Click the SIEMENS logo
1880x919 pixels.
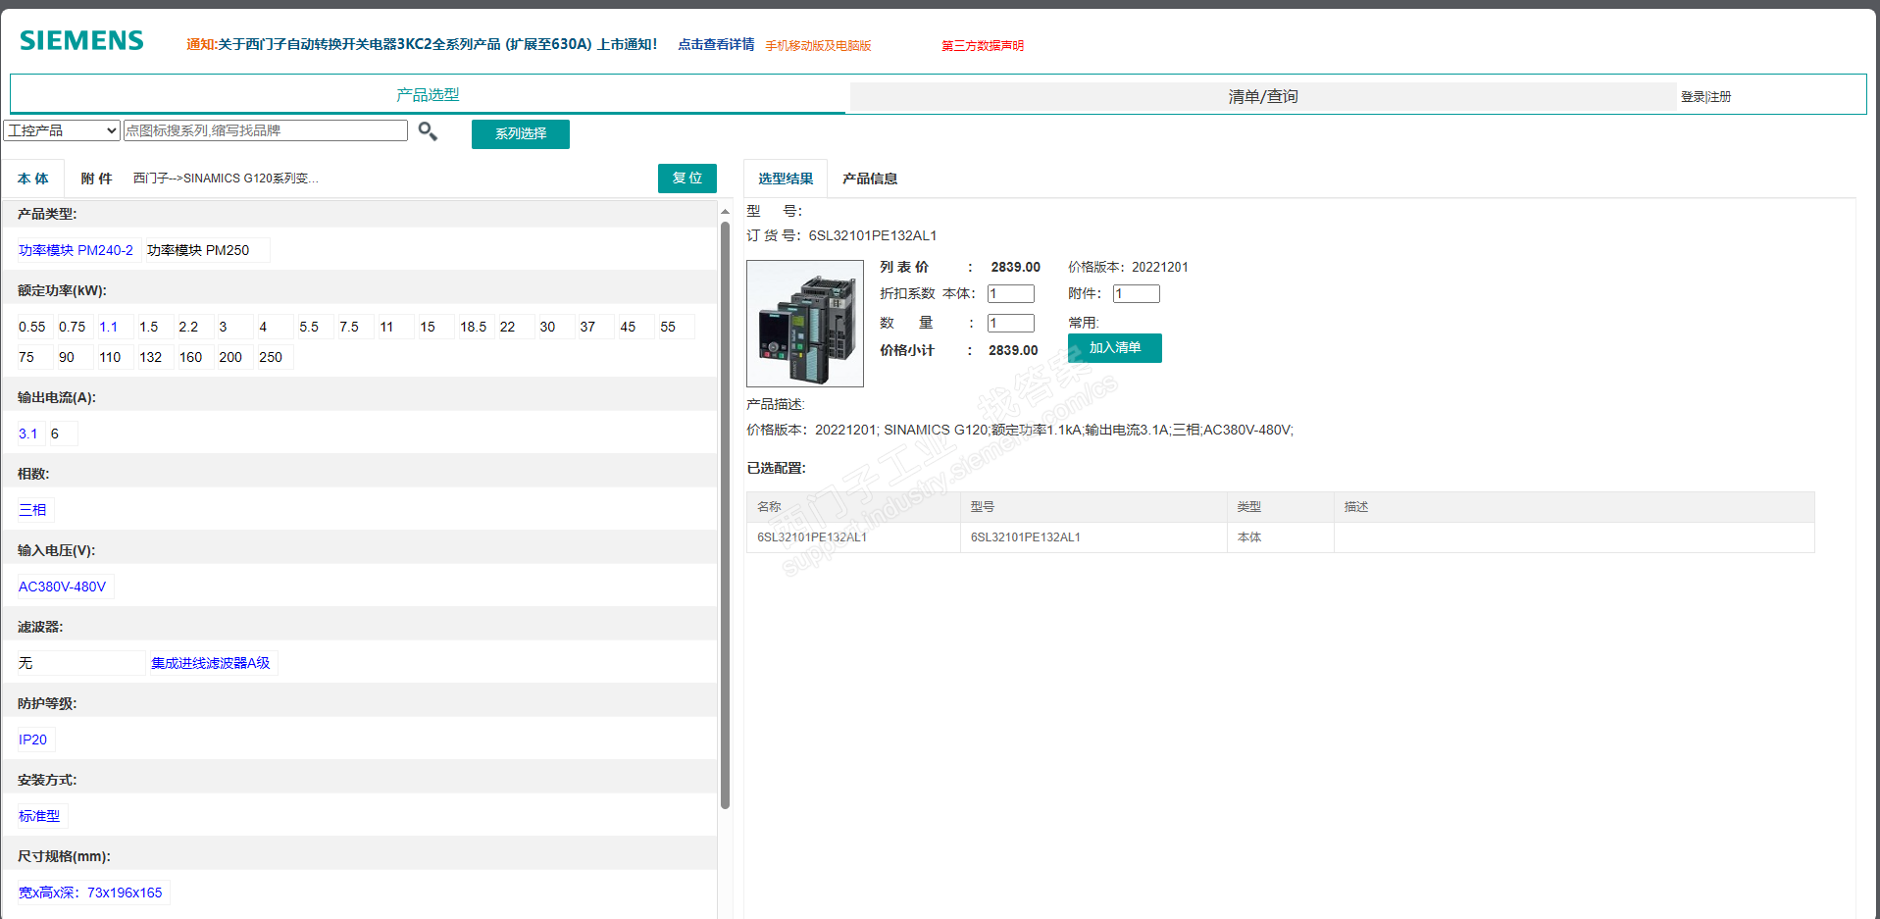pos(81,41)
